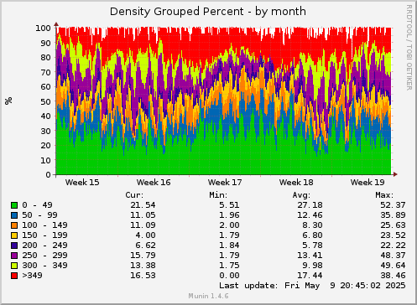
Task: Select the Week 15 axis label
Action: (x=82, y=183)
